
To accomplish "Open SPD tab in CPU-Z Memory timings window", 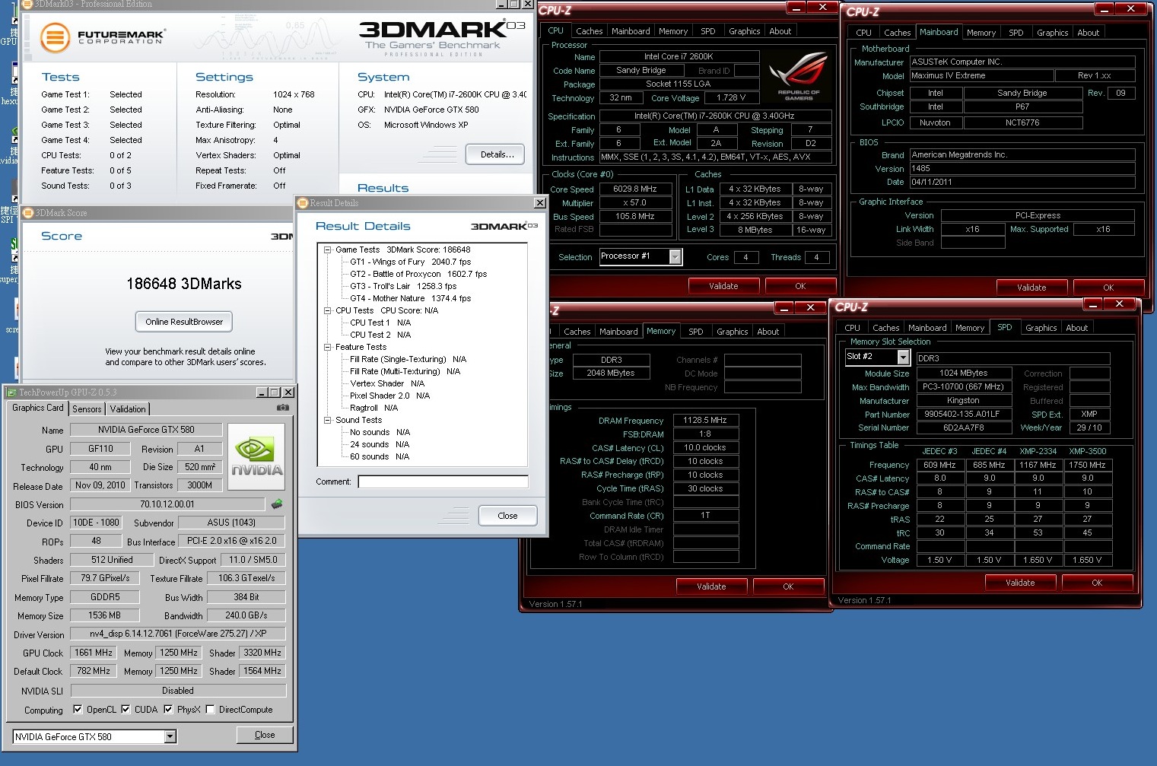I will 695,332.
